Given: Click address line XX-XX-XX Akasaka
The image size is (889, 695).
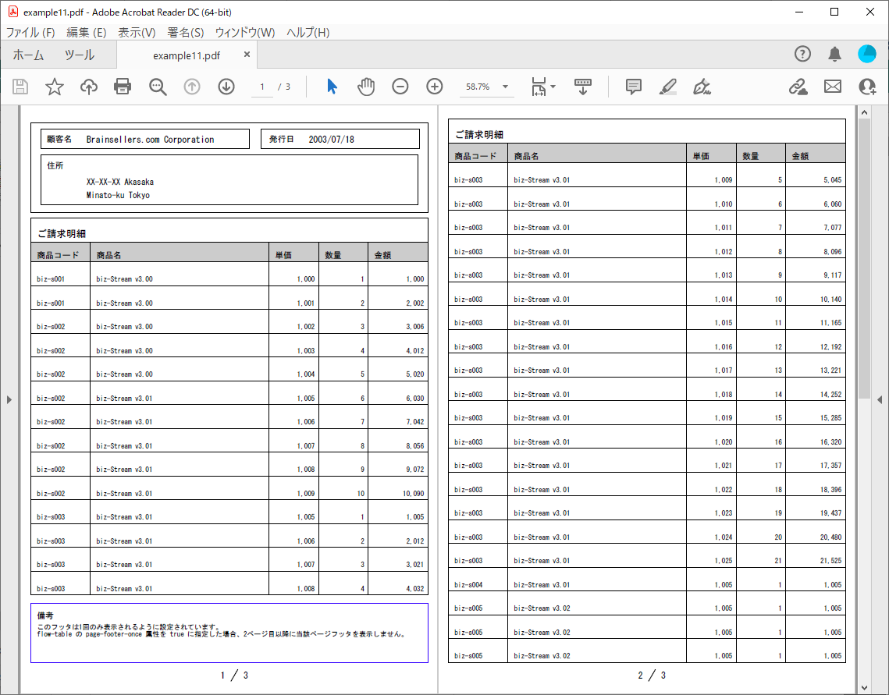Looking at the screenshot, I should click(x=120, y=182).
